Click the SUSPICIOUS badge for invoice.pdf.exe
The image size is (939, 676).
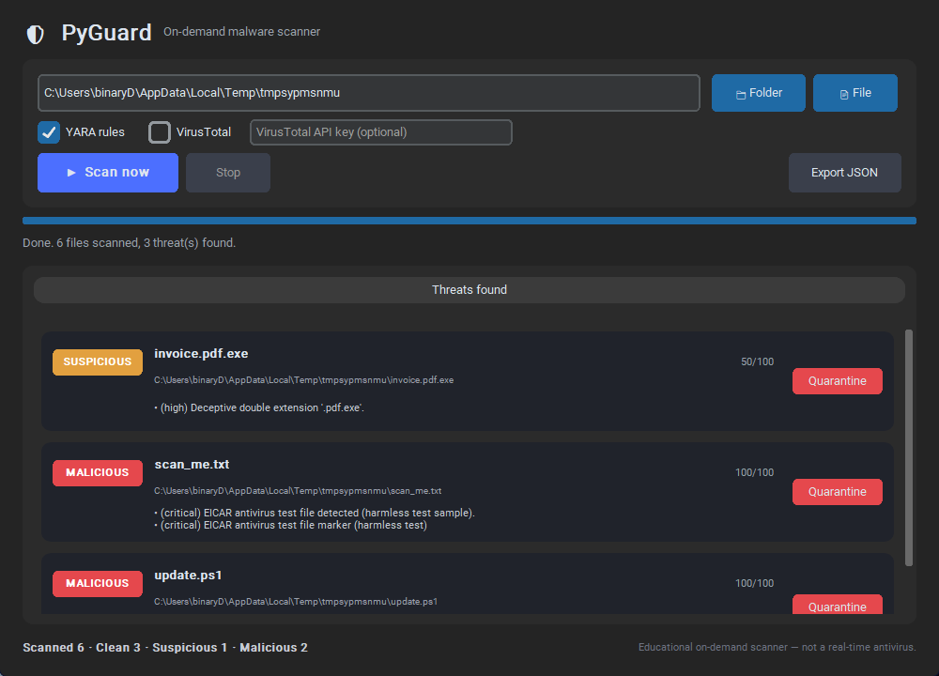(98, 361)
